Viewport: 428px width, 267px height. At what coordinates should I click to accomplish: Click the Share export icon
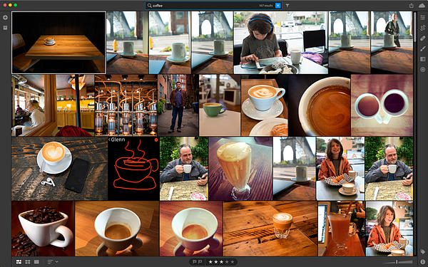pyautogui.click(x=411, y=5)
